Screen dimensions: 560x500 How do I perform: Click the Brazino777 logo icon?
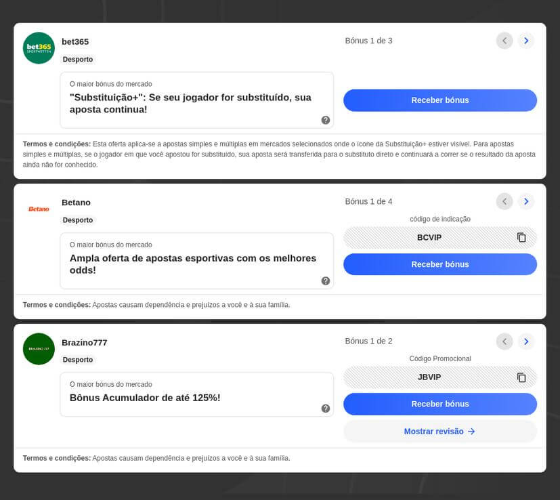39,349
